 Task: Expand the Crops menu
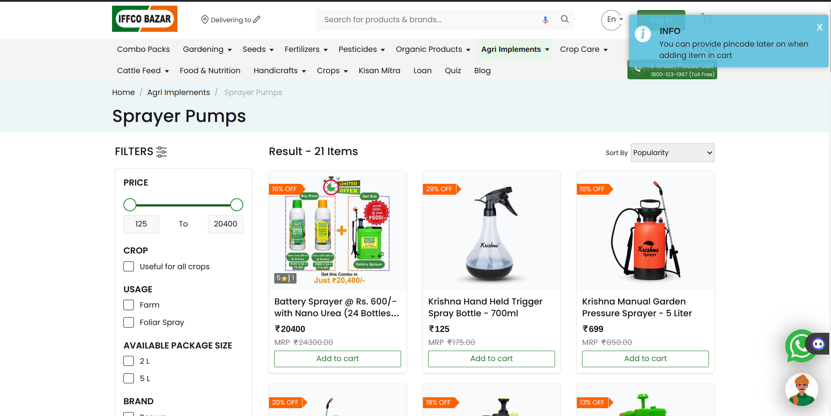[x=332, y=71]
